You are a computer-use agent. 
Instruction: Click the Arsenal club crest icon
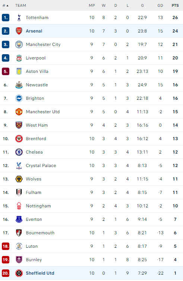point(19,31)
